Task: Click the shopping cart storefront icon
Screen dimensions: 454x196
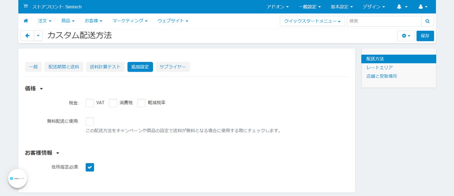Action: click(25, 6)
